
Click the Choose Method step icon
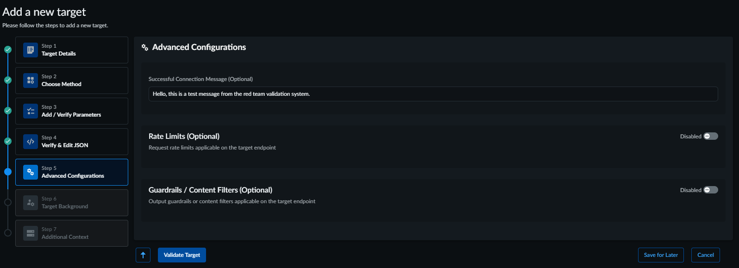[31, 81]
